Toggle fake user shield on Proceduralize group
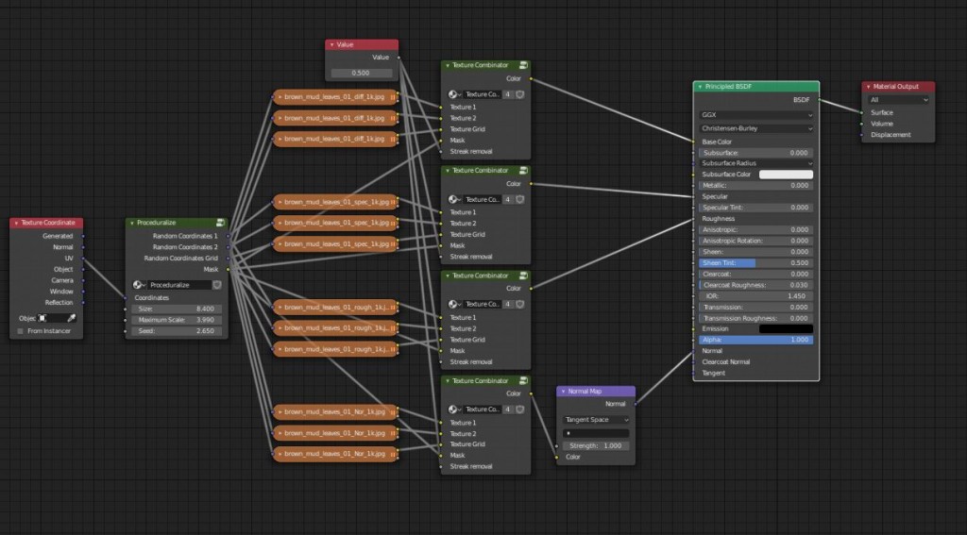The width and height of the screenshot is (967, 535). (216, 284)
